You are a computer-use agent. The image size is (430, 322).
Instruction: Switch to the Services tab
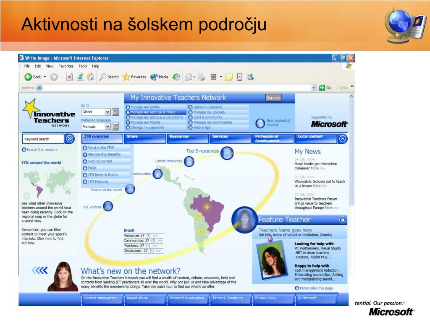coord(231,138)
